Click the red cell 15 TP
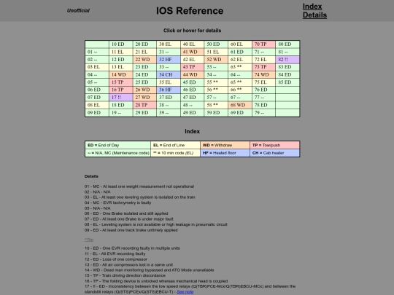Viewport: 394px width, 295px height. click(x=121, y=82)
